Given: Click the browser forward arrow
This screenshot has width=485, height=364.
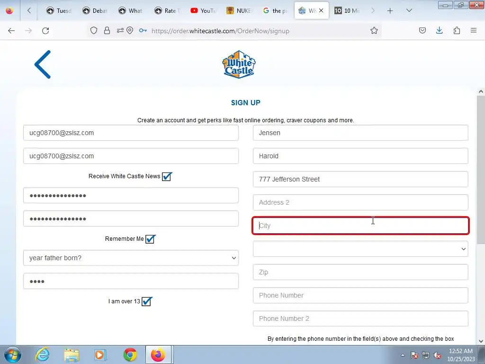Looking at the screenshot, I should coord(28,31).
